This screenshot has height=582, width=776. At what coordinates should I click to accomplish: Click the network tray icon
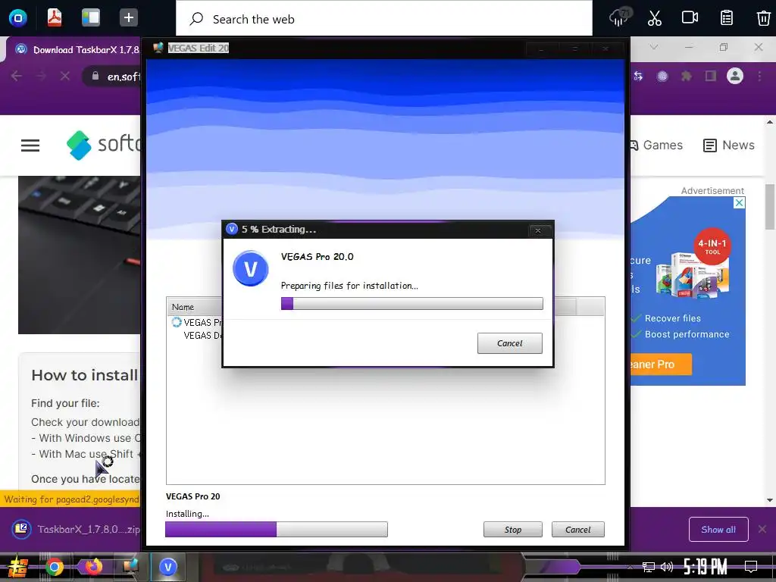coord(648,567)
